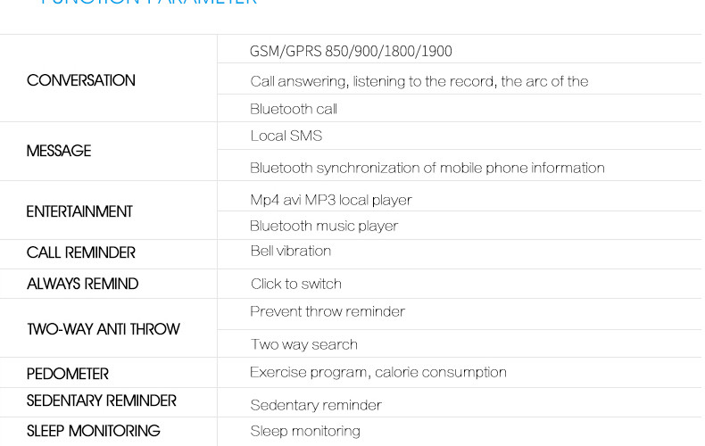Click the Bluetooth music player entry

[324, 226]
